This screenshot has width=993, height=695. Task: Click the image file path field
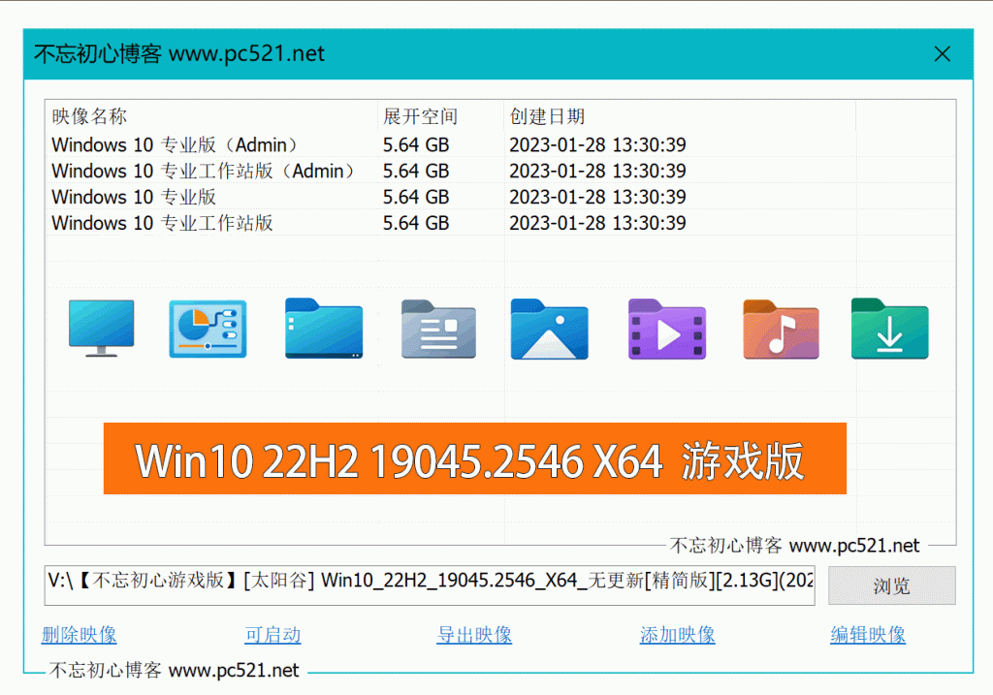tap(430, 585)
